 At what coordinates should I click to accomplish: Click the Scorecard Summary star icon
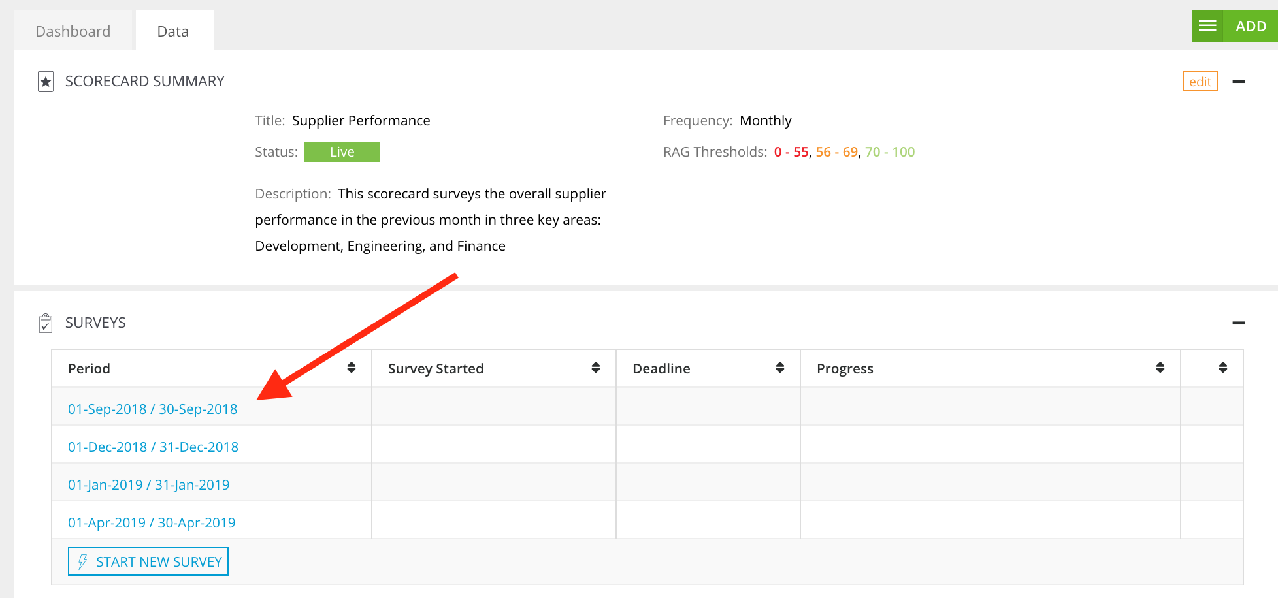tap(46, 82)
